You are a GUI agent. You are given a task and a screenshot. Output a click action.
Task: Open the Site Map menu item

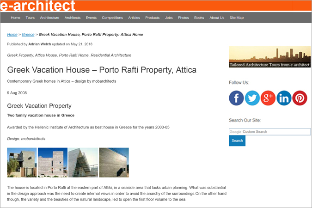236,18
